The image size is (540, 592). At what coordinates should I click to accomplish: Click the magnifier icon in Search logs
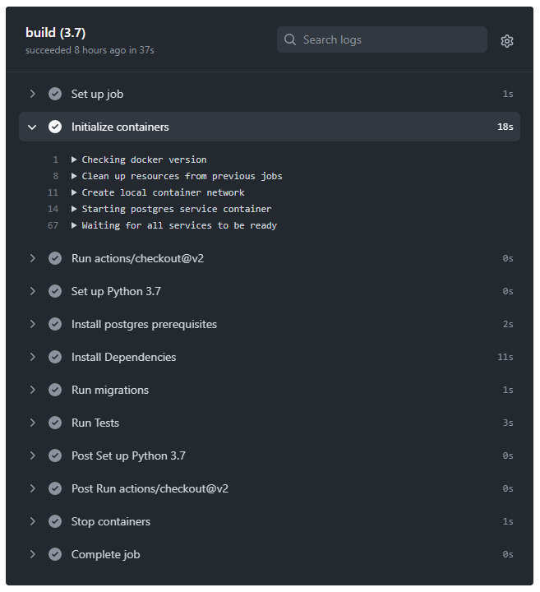tap(290, 39)
